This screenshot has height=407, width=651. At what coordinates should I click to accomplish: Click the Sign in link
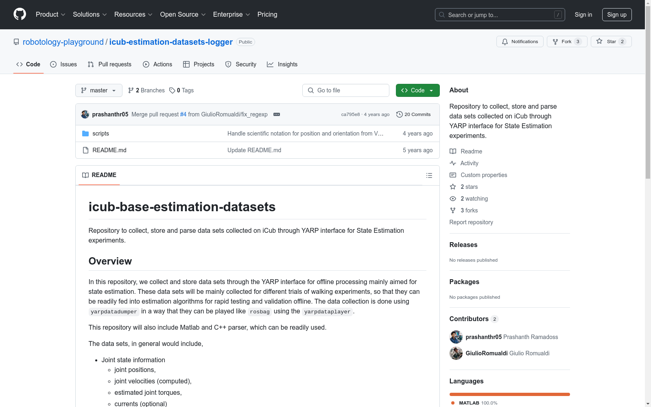583,15
